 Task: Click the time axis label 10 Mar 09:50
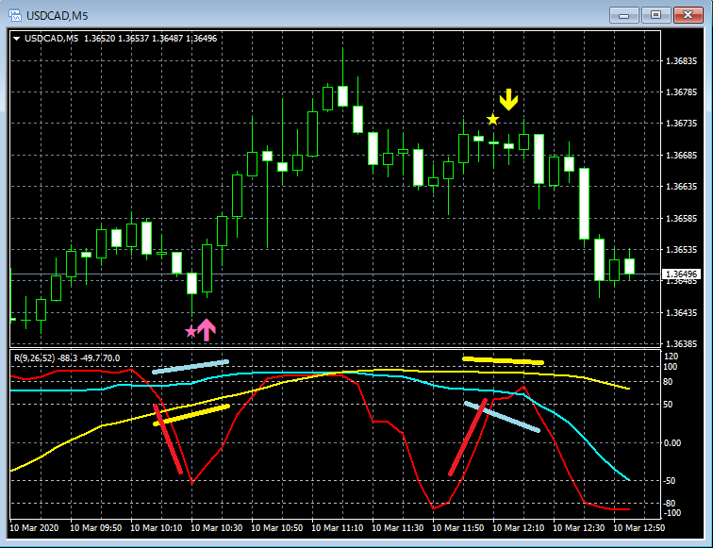click(x=96, y=528)
